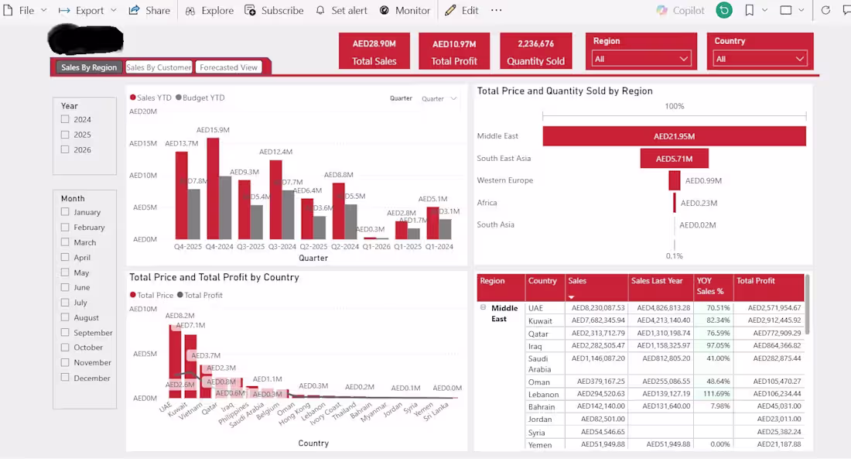The image size is (851, 459).
Task: Click the Quantity Sold KPI card
Action: click(x=535, y=51)
